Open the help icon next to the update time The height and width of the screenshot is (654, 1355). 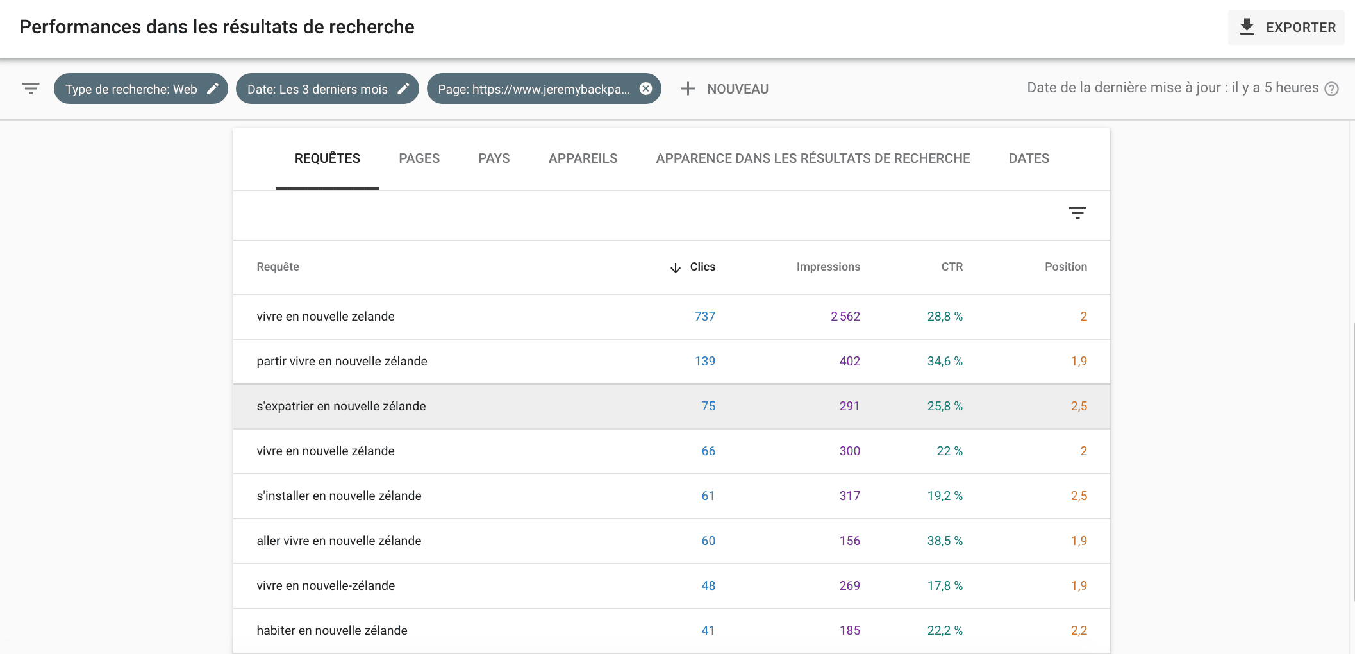click(1331, 88)
